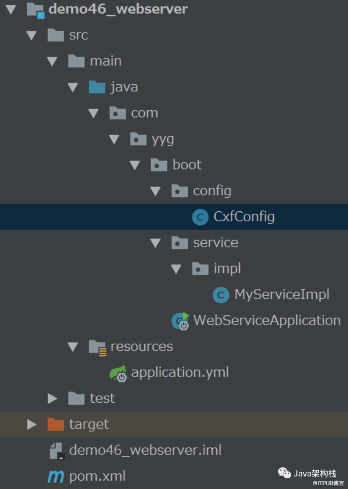Collapse the main folder arrow

tap(52, 61)
